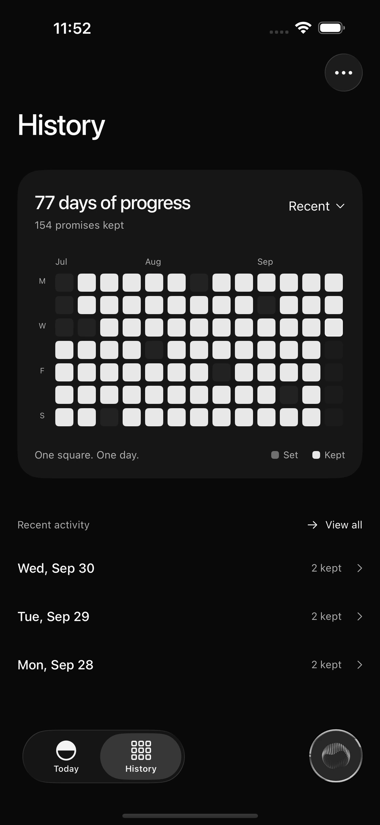Switch to the History tab

click(x=141, y=756)
